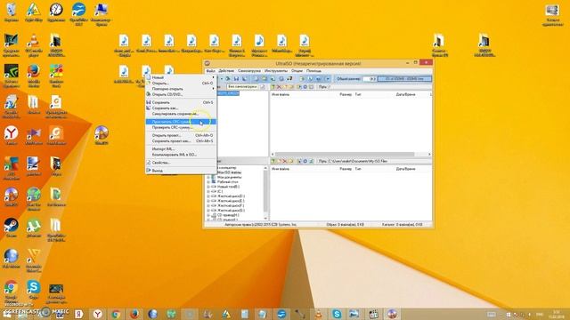Expand the 'CD привод(H:)' tree node
The width and height of the screenshot is (570, 320).
(x=208, y=215)
